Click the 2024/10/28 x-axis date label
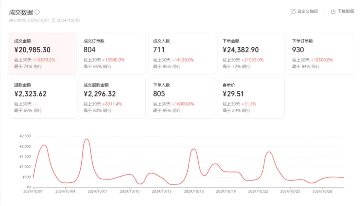The width and height of the screenshot is (362, 206). pyautogui.click(x=322, y=192)
